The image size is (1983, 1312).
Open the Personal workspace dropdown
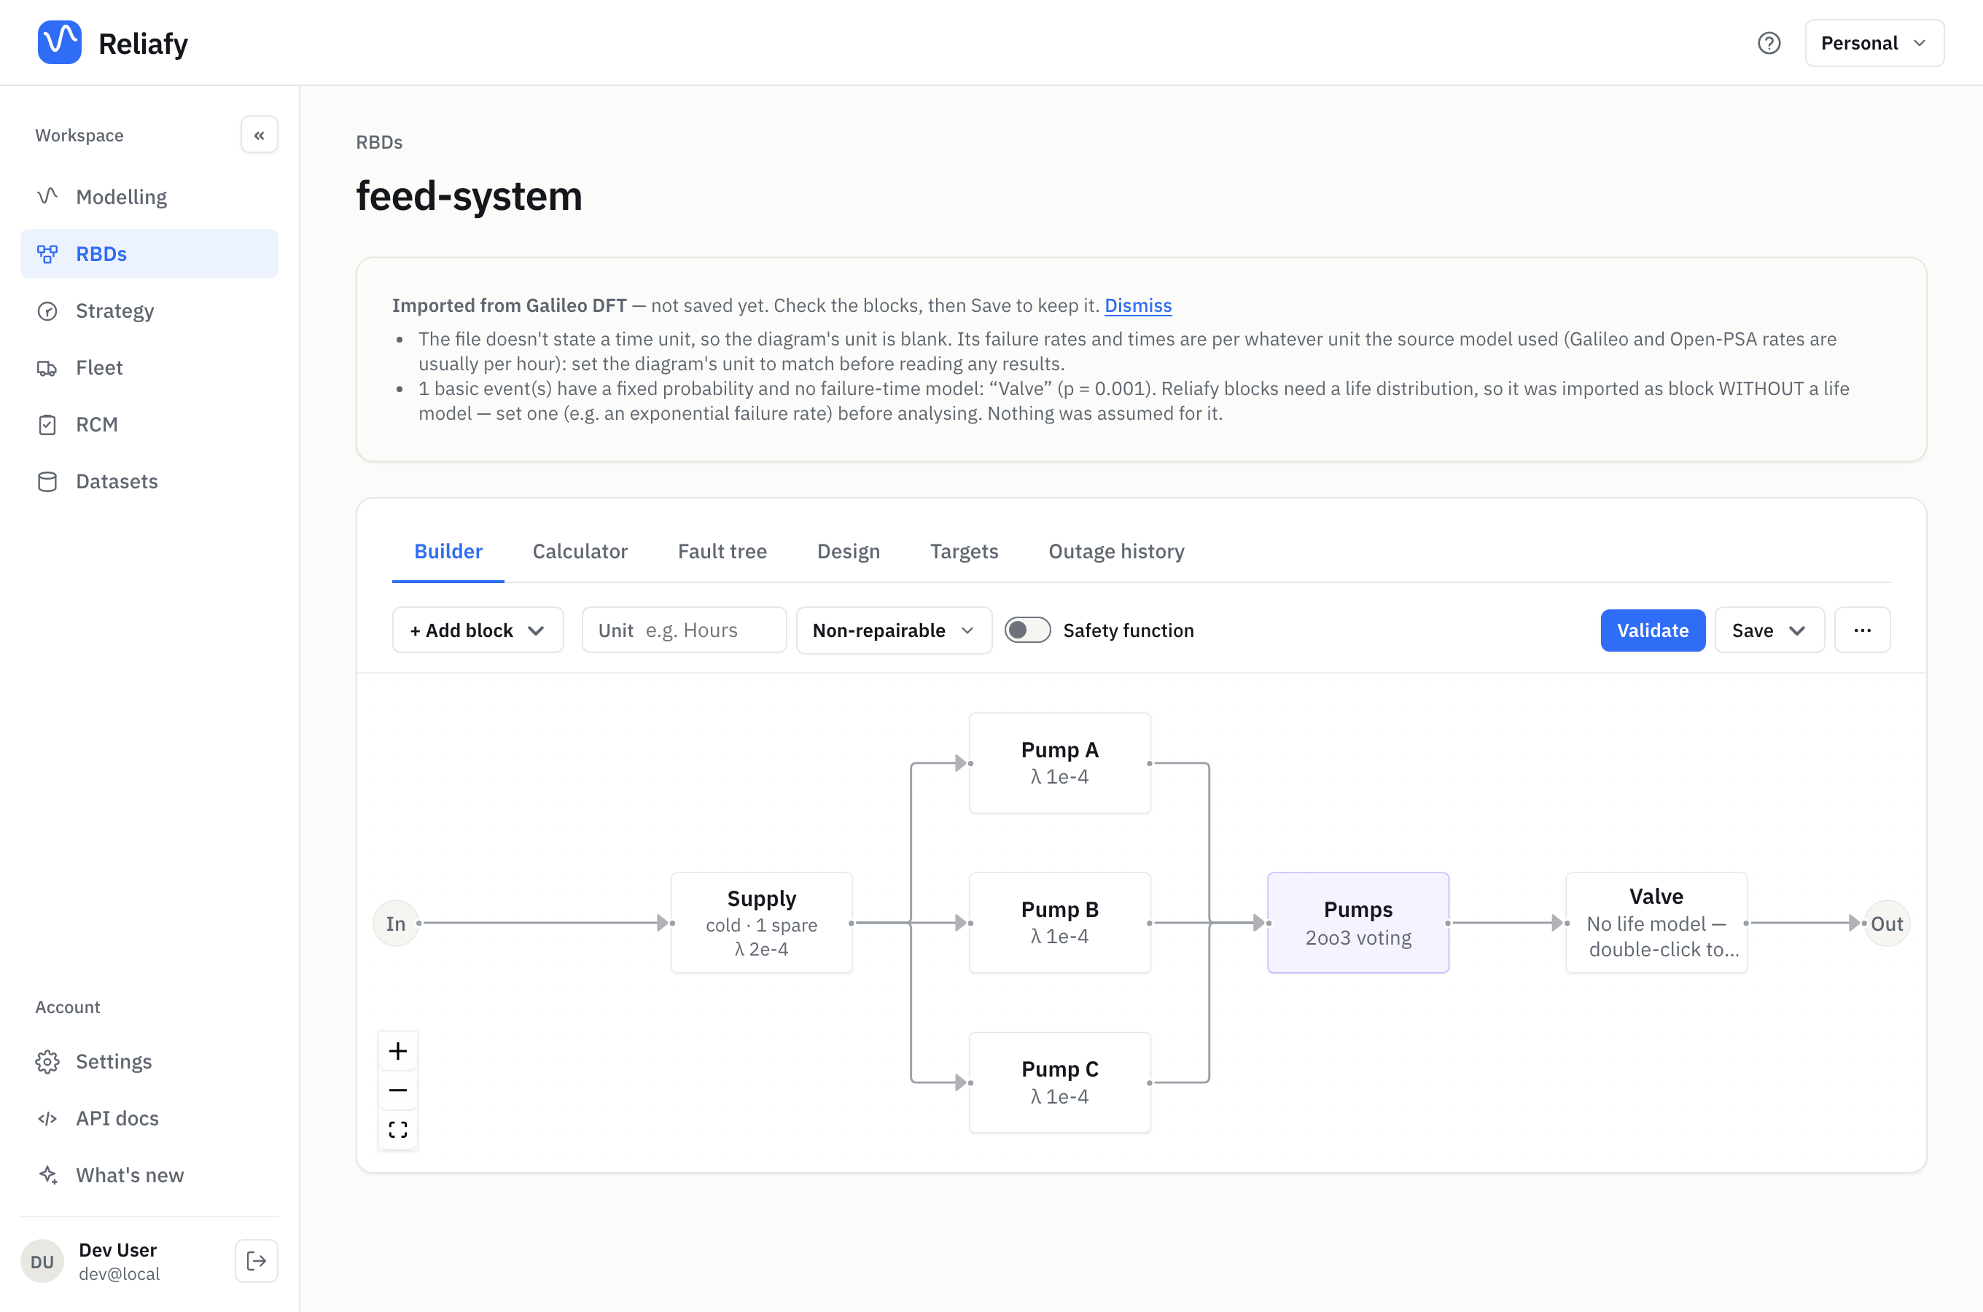coord(1874,44)
